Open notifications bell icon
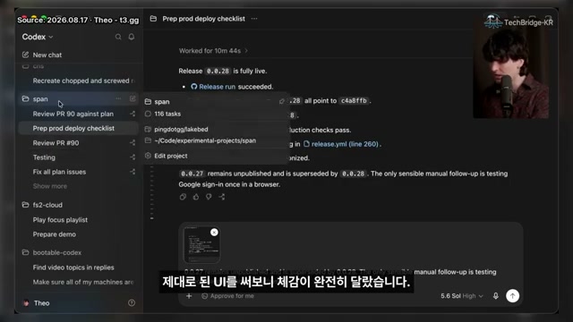 pyautogui.click(x=132, y=37)
